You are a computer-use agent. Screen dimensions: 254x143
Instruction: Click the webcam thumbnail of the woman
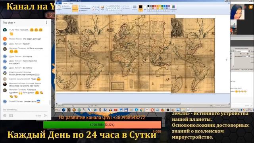pyautogui.click(x=237, y=12)
